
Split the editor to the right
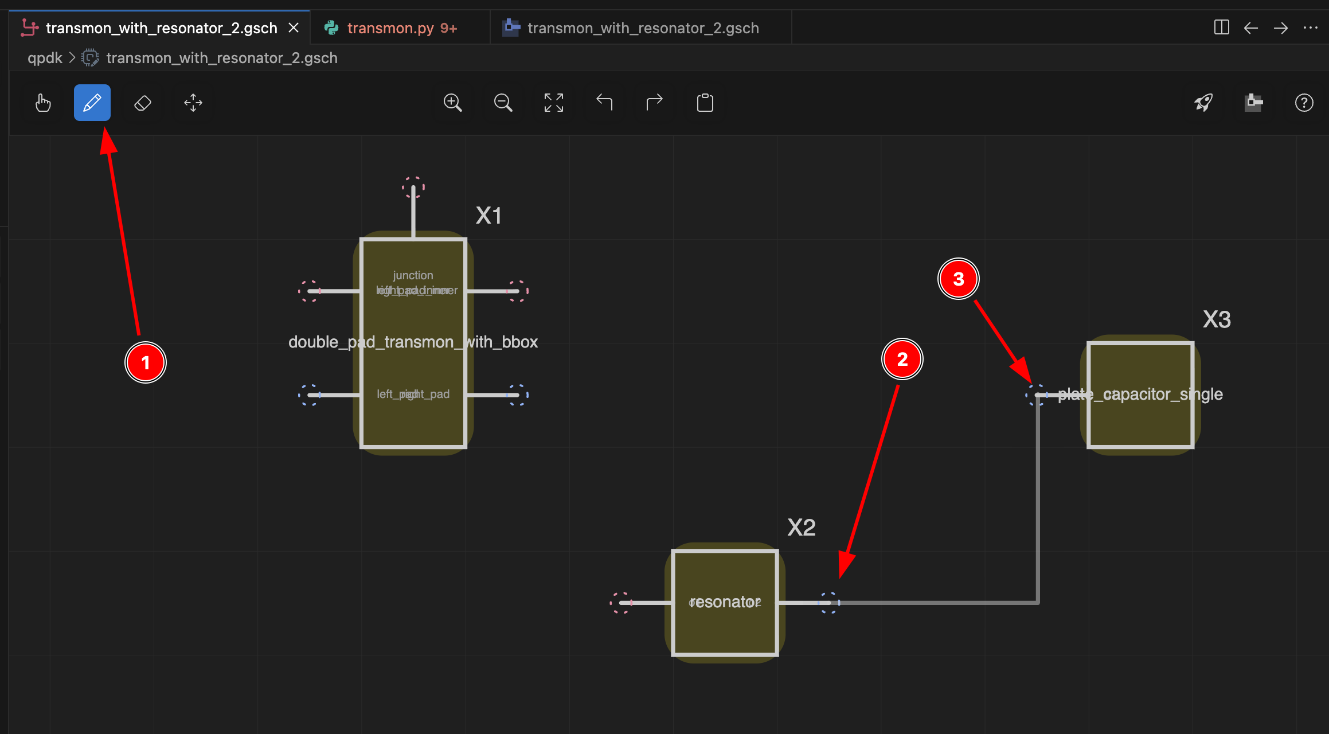1222,28
